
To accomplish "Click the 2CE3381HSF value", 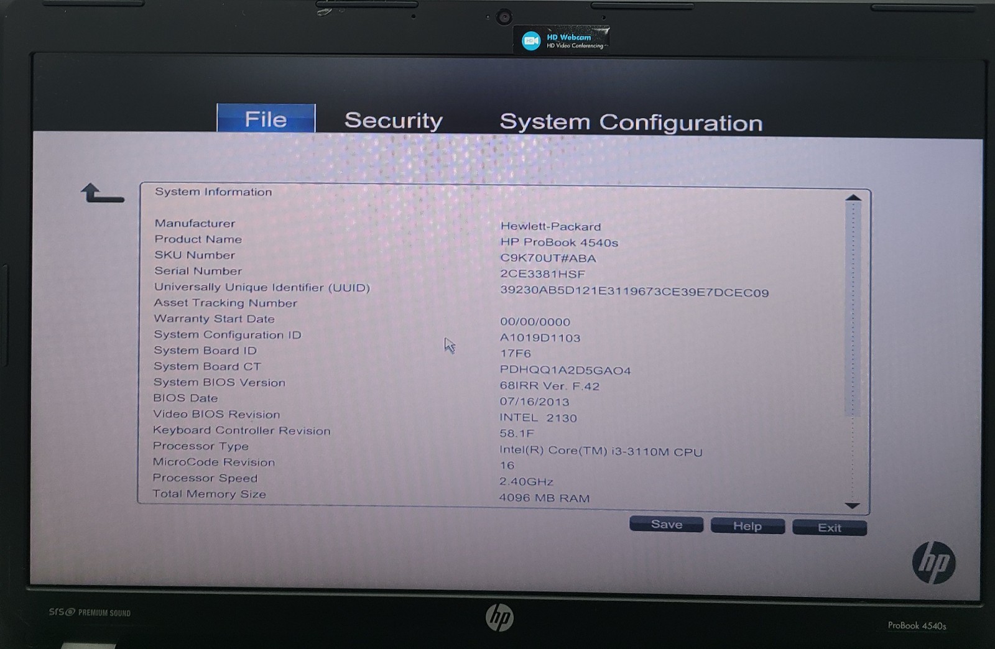I will pos(543,274).
